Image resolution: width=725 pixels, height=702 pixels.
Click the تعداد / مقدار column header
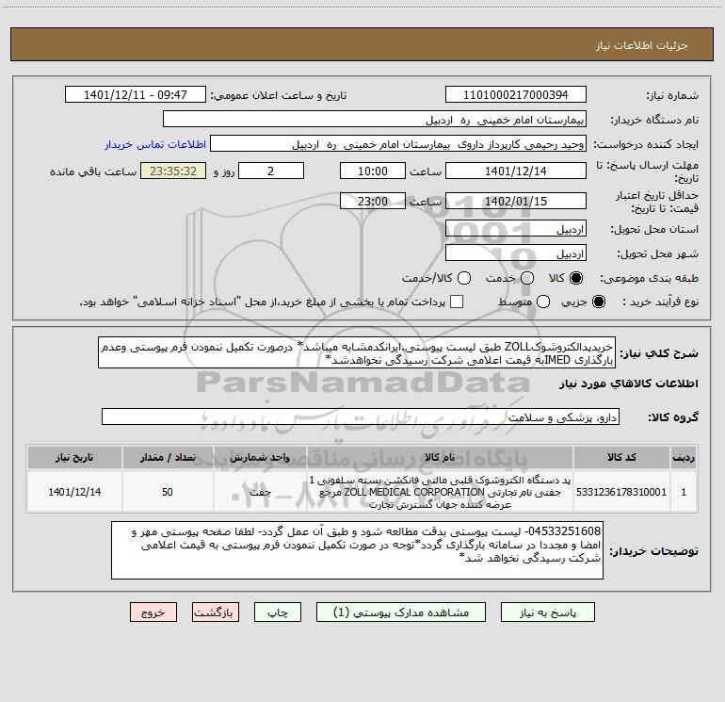[x=168, y=457]
